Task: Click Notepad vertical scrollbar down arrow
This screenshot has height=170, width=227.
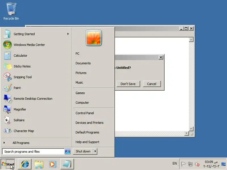Action: click(x=191, y=129)
